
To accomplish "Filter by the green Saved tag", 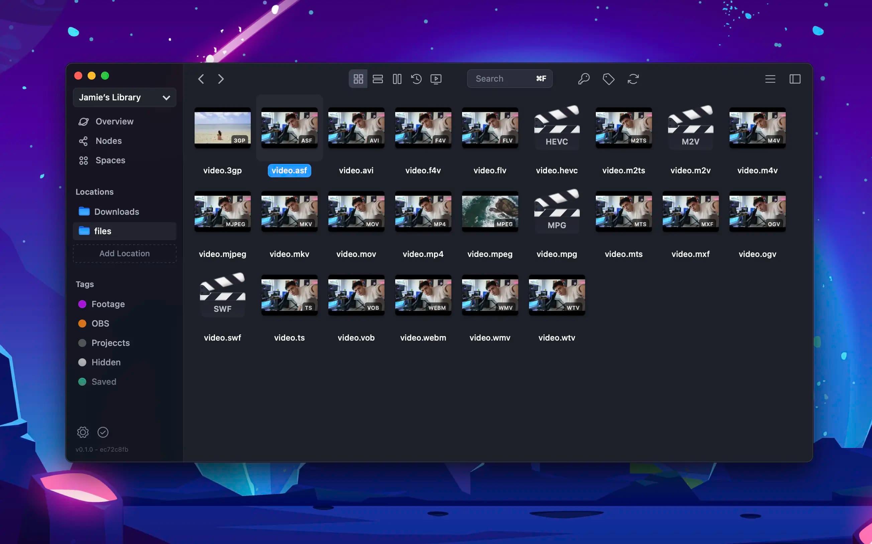I will (x=124, y=382).
